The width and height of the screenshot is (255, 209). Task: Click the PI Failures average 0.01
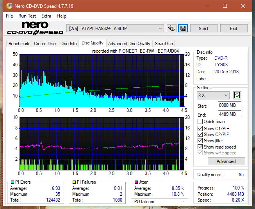tap(118, 188)
